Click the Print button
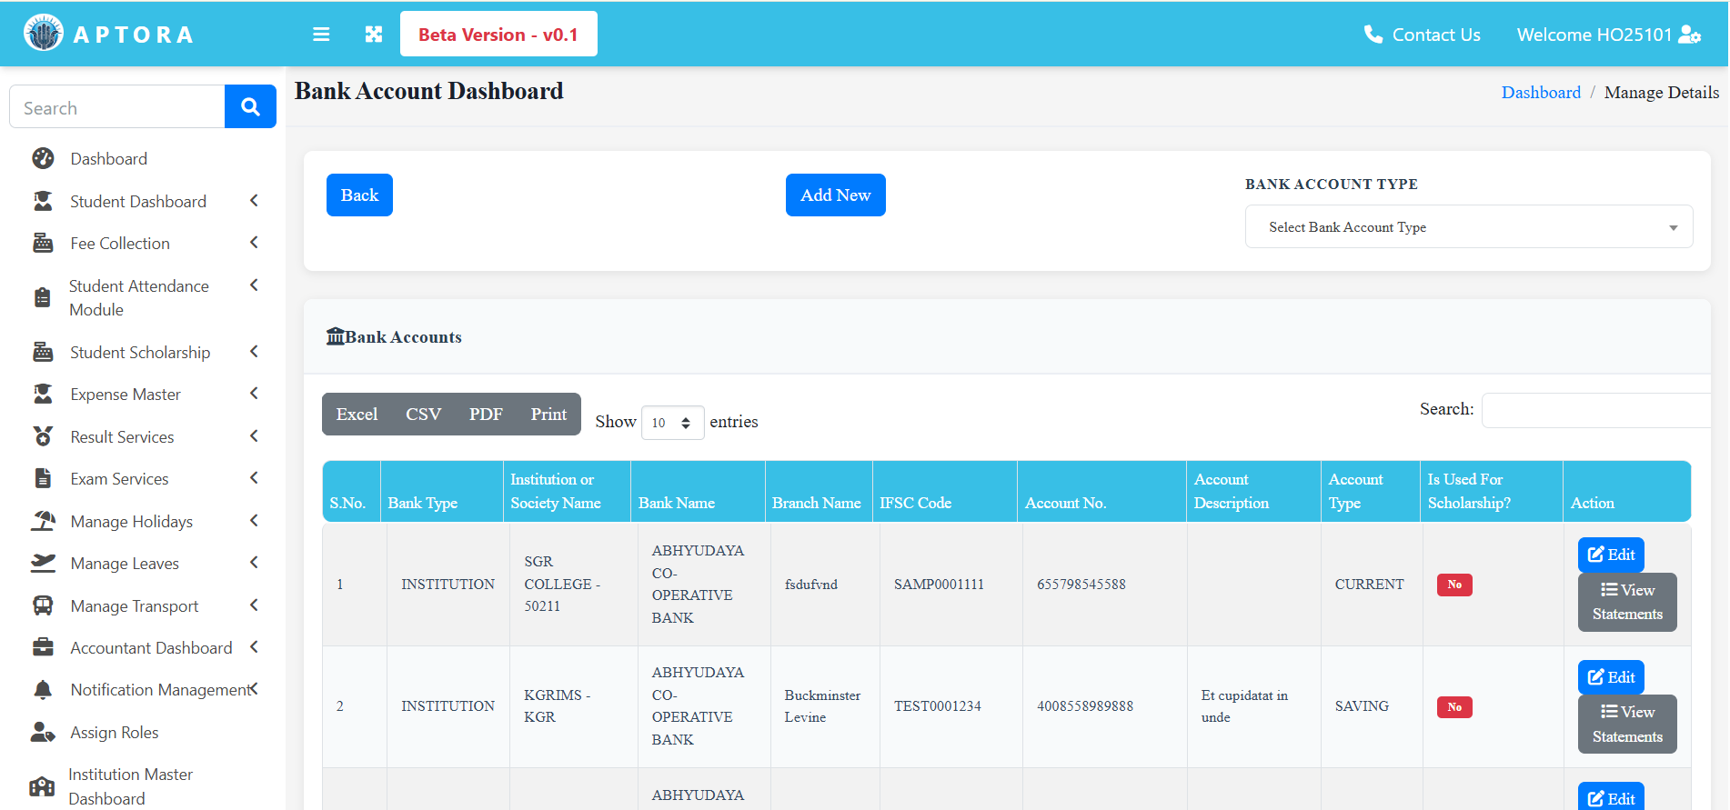The image size is (1730, 810). (x=548, y=414)
